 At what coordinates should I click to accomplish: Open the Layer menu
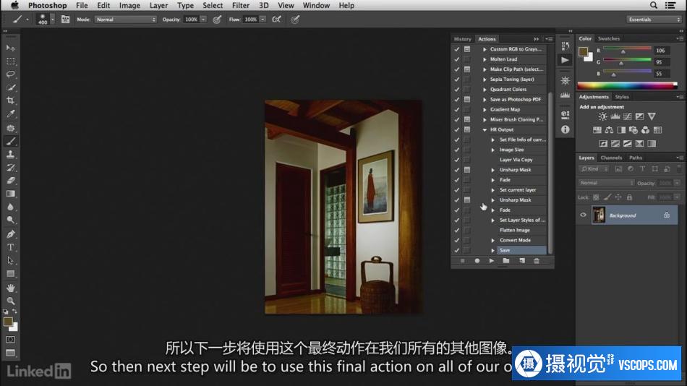[x=158, y=5]
